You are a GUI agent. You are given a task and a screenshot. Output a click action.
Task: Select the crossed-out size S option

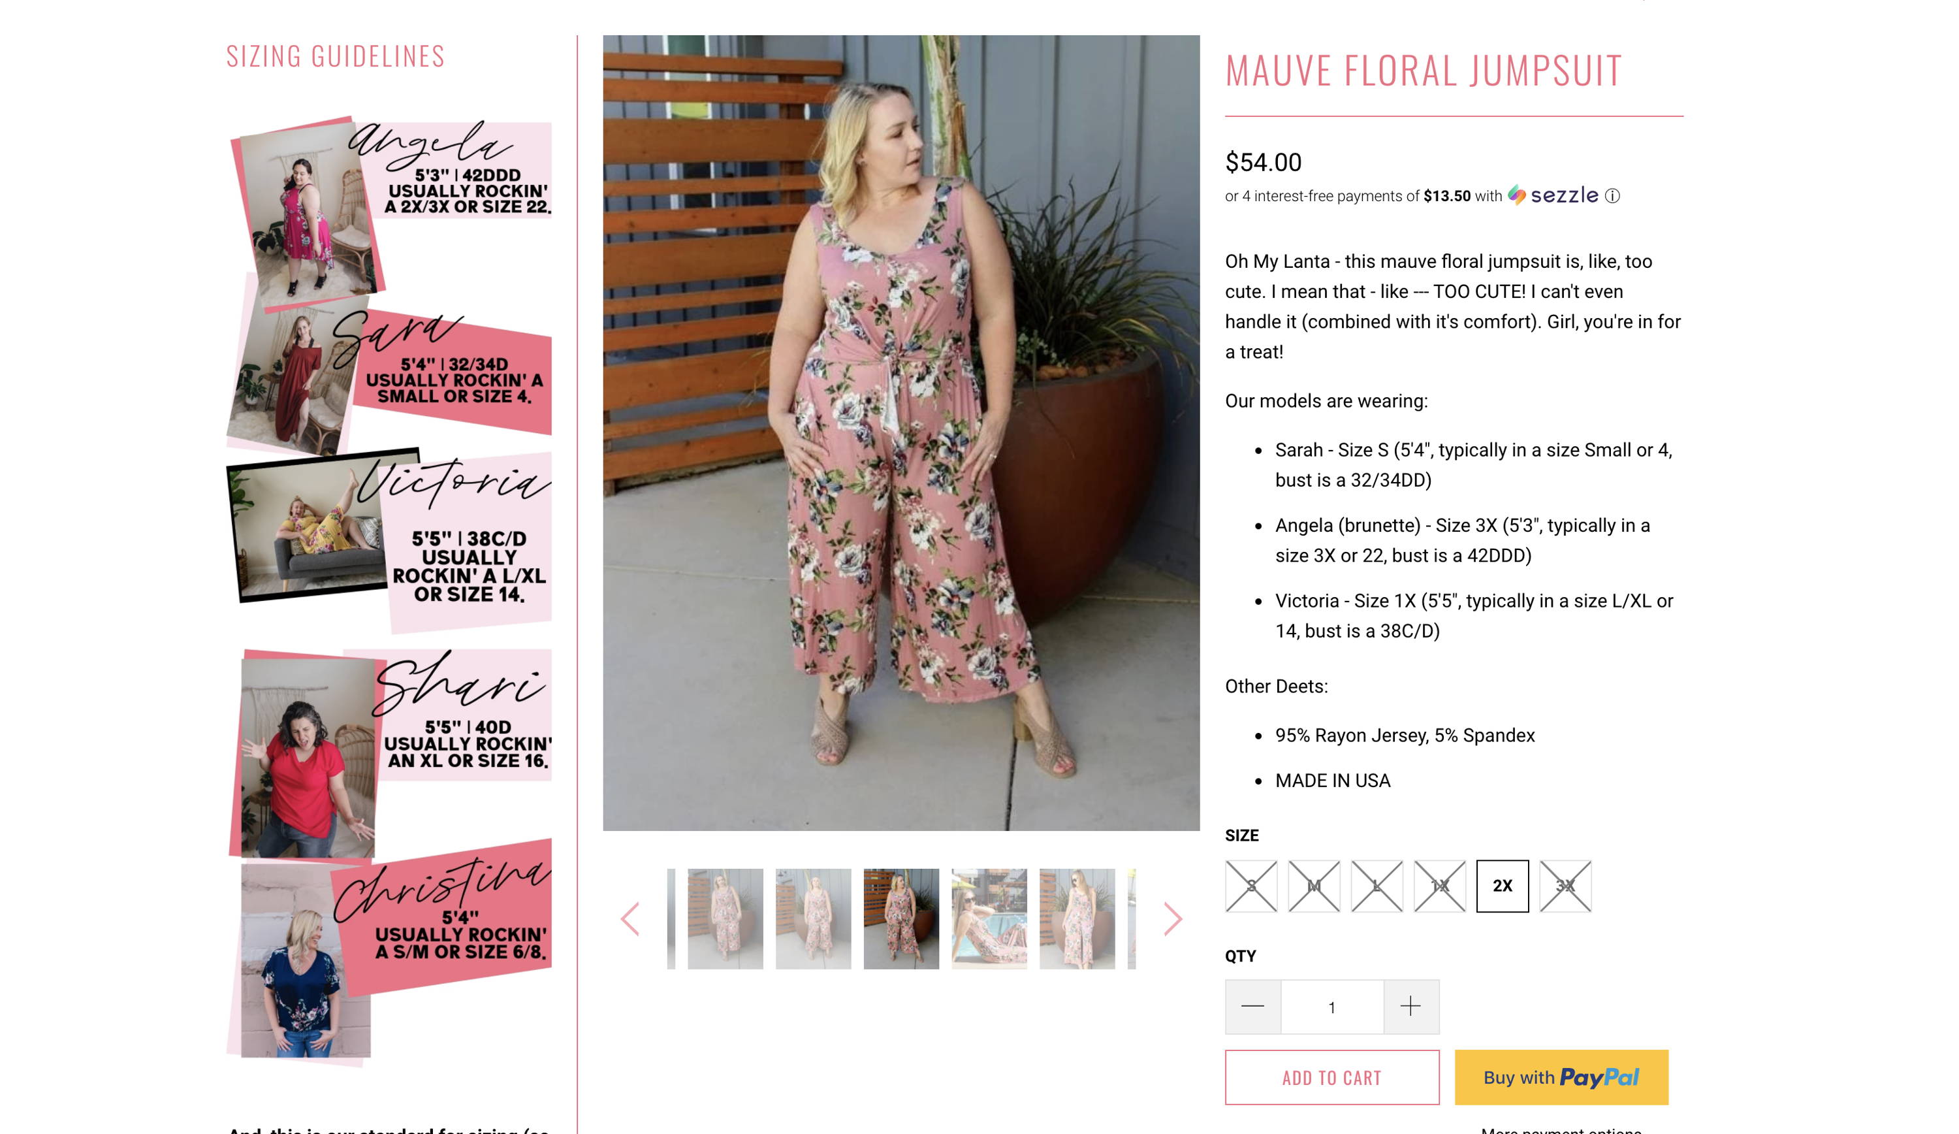(x=1250, y=886)
